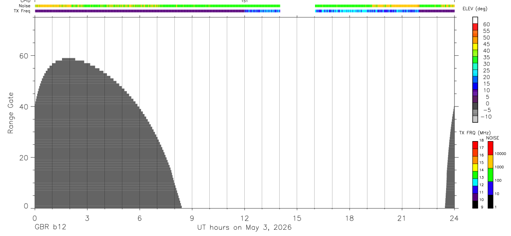Click the yellow 40–45 swatch in ELEV colorbar
Screen dimensions: 511x236
point(475,47)
